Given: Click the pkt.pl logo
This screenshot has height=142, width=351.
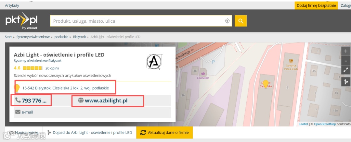Looking at the screenshot, I should point(21,21).
